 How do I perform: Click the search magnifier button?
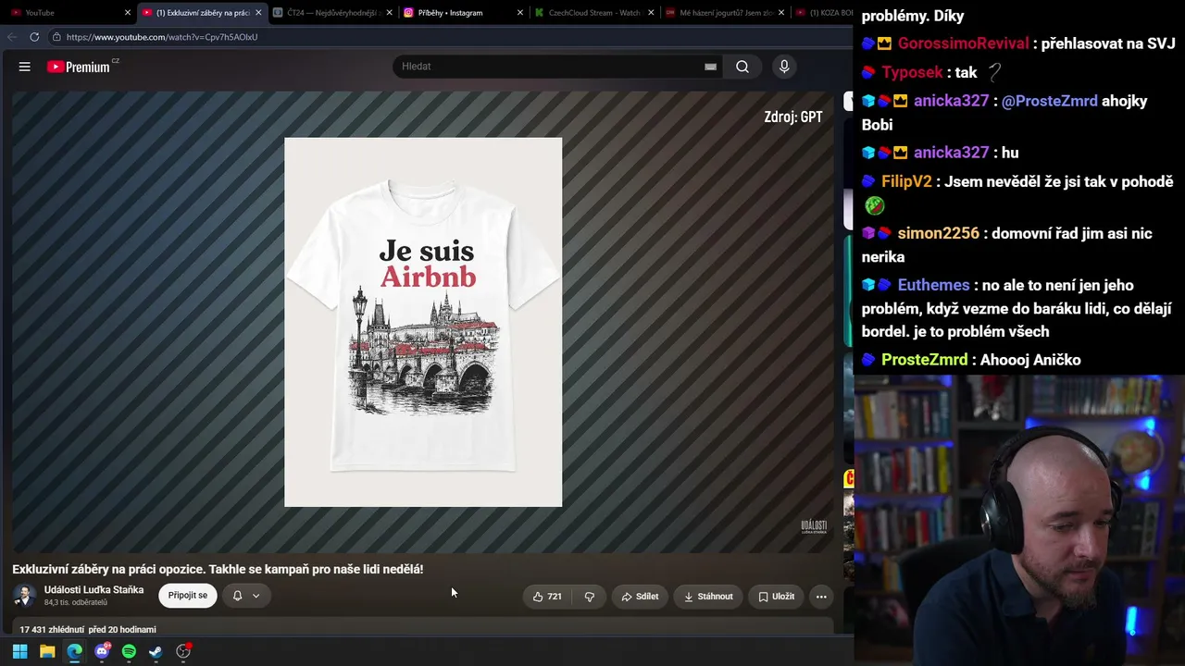742,67
